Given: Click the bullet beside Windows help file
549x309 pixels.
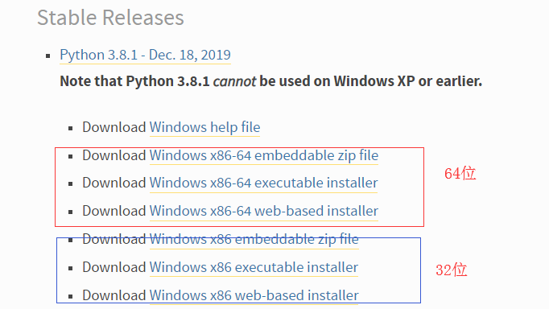Looking at the screenshot, I should pos(71,129).
